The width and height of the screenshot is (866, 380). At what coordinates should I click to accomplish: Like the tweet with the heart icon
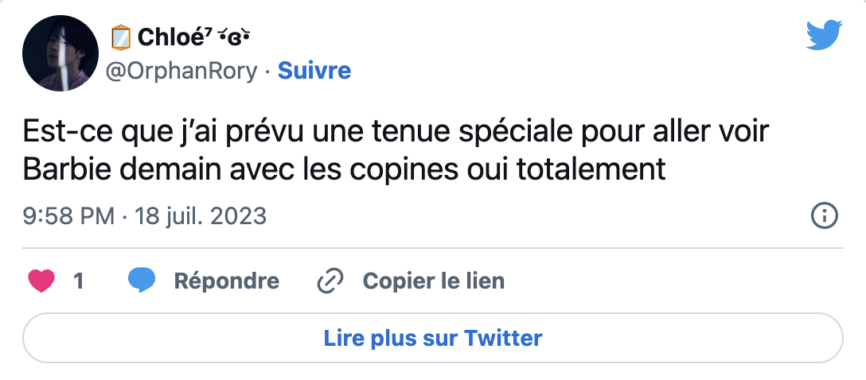(x=41, y=281)
